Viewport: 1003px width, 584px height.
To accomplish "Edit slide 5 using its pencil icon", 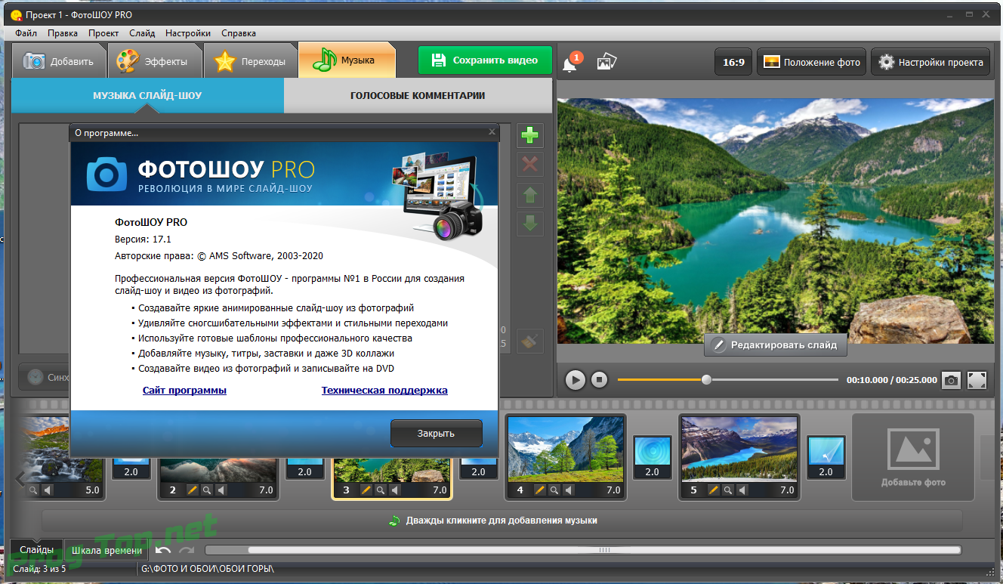I will pos(713,490).
